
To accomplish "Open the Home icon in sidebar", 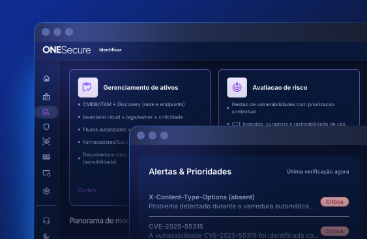I will click(46, 79).
